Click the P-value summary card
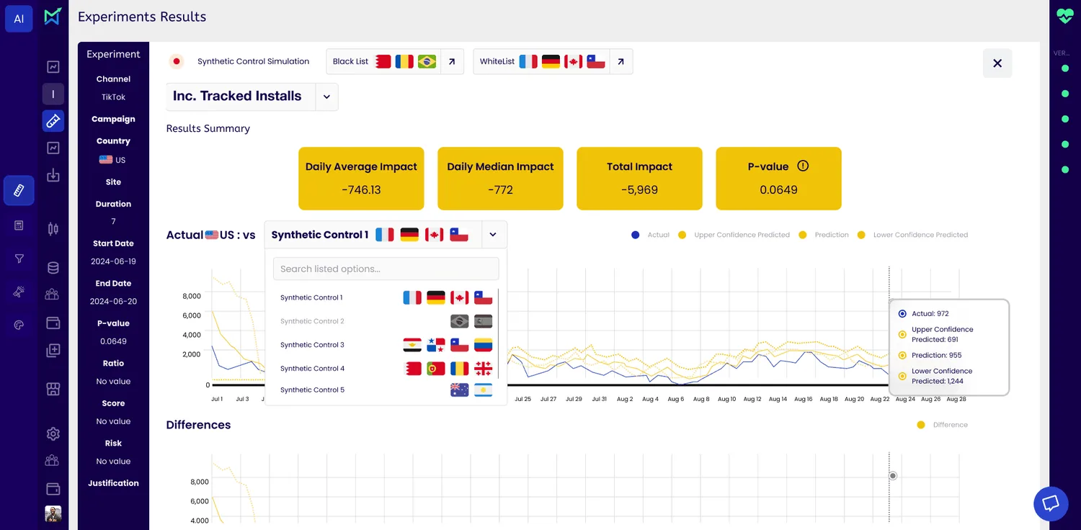The image size is (1081, 530). pyautogui.click(x=778, y=179)
